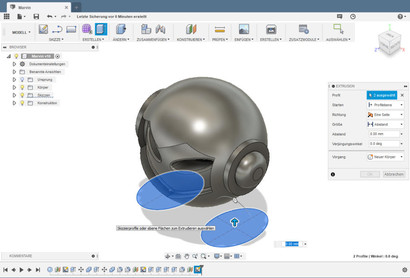Open the Grid and Snaps icon
Viewport: 410px width, 278px height.
(227, 256)
